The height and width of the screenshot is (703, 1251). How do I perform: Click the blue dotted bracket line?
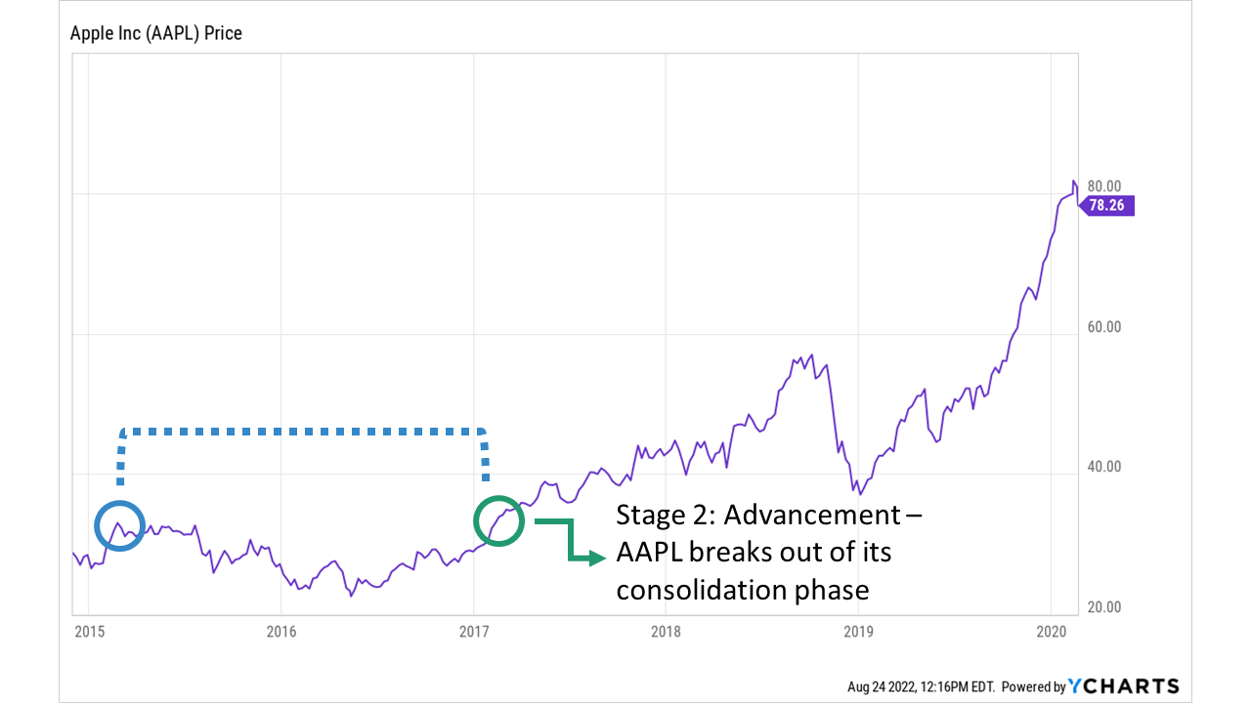coord(303,431)
